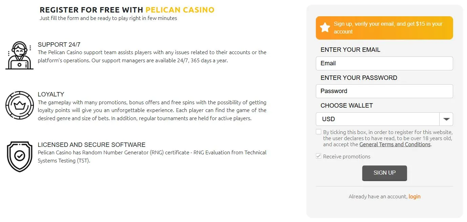
Task: Select the USD wallet field
Action: coord(378,119)
